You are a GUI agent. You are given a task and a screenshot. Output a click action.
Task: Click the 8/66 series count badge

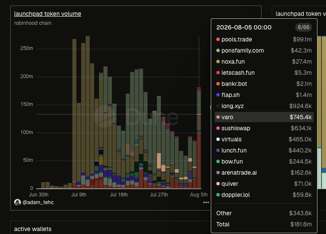(303, 27)
